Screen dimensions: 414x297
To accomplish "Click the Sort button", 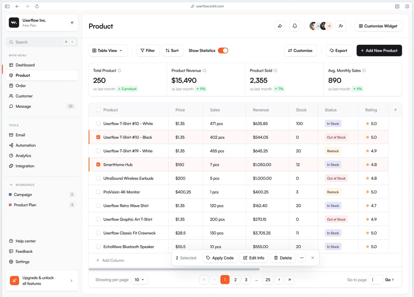I will click(x=172, y=50).
